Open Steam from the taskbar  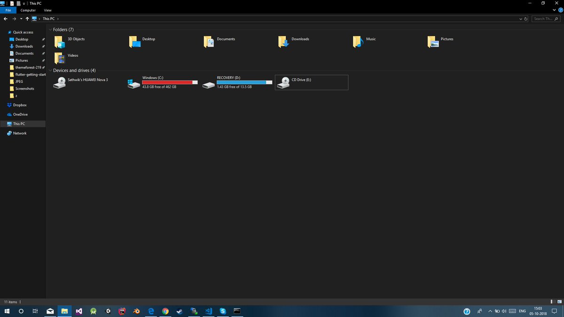pyautogui.click(x=179, y=311)
